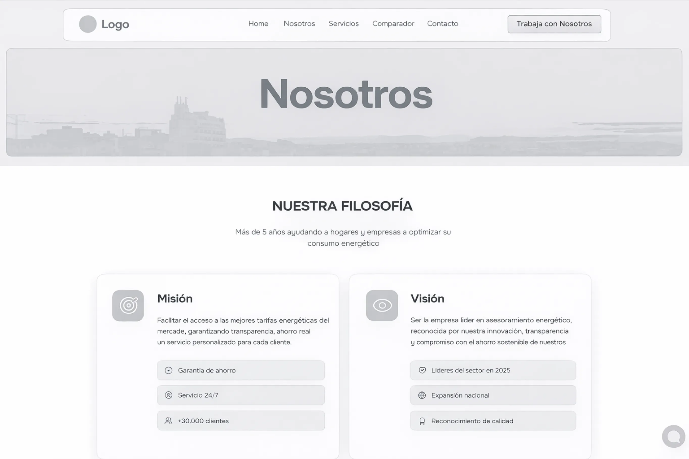Viewport: 689px width, 459px height.
Task: Click the Misión target icon
Action: 128,305
